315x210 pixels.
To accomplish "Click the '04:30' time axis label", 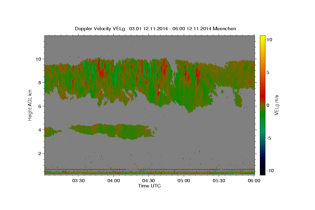I will click(x=149, y=181).
